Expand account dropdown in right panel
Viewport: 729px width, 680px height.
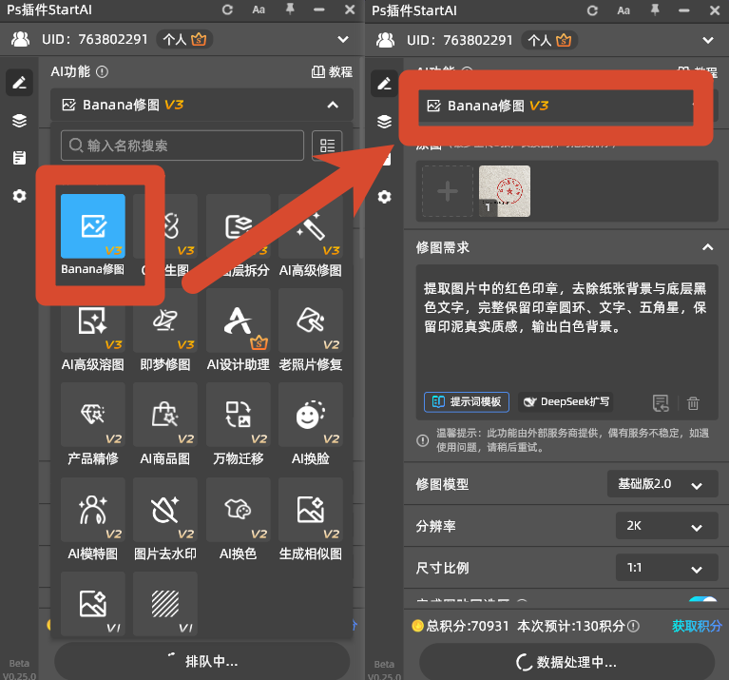pos(707,40)
